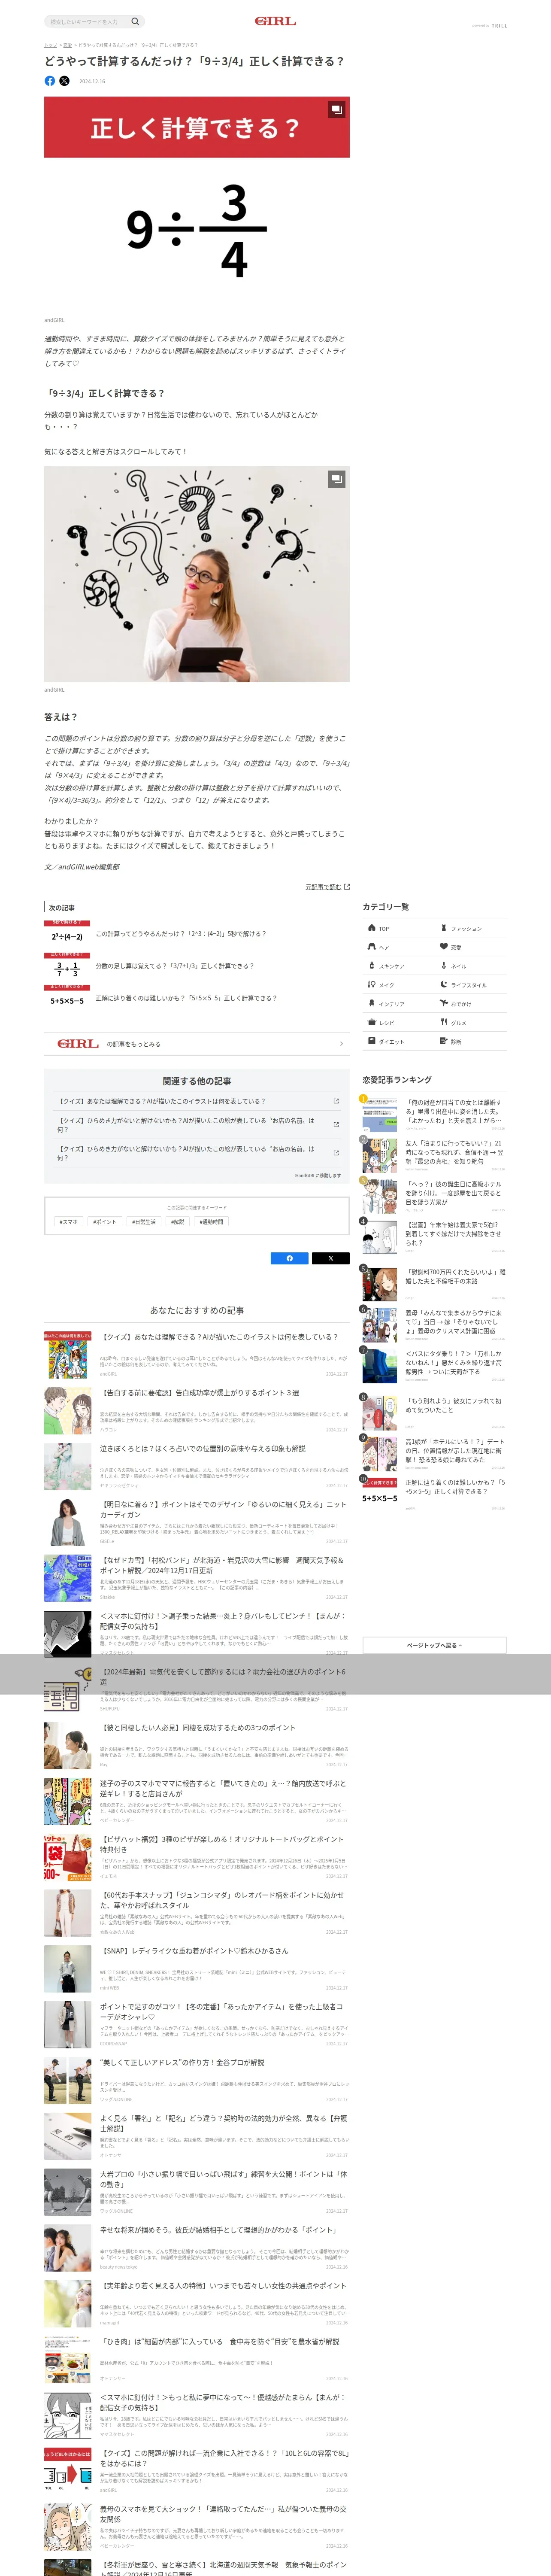Image resolution: width=551 pixels, height=2576 pixels.
Task: Open recommended article 【クイズ】あなたは理解できる？
Action: pyautogui.click(x=219, y=1337)
